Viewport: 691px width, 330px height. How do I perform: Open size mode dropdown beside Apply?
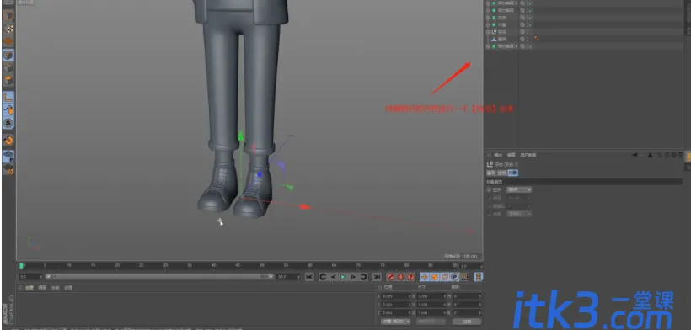click(x=430, y=322)
